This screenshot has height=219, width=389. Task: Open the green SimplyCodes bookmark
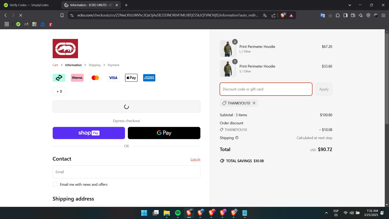[x=18, y=24]
